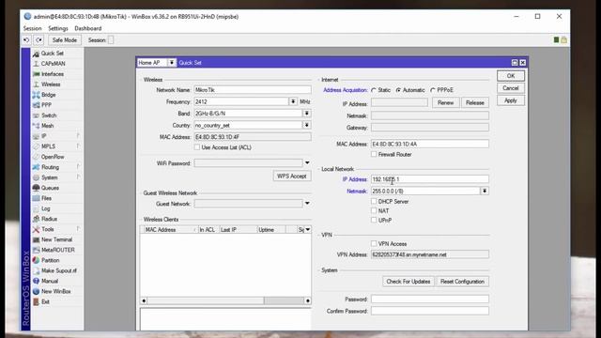The width and height of the screenshot is (601, 338).
Task: Click the OK button
Action: pyautogui.click(x=511, y=76)
